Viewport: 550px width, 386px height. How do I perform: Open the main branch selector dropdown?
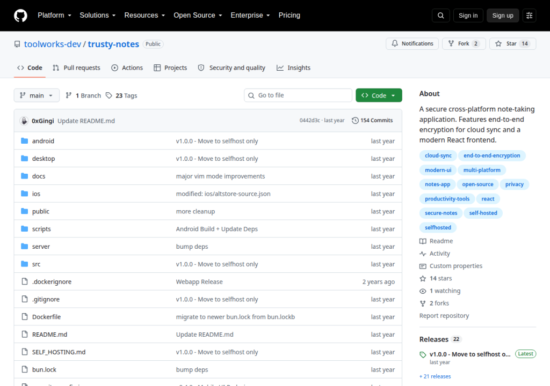[37, 95]
